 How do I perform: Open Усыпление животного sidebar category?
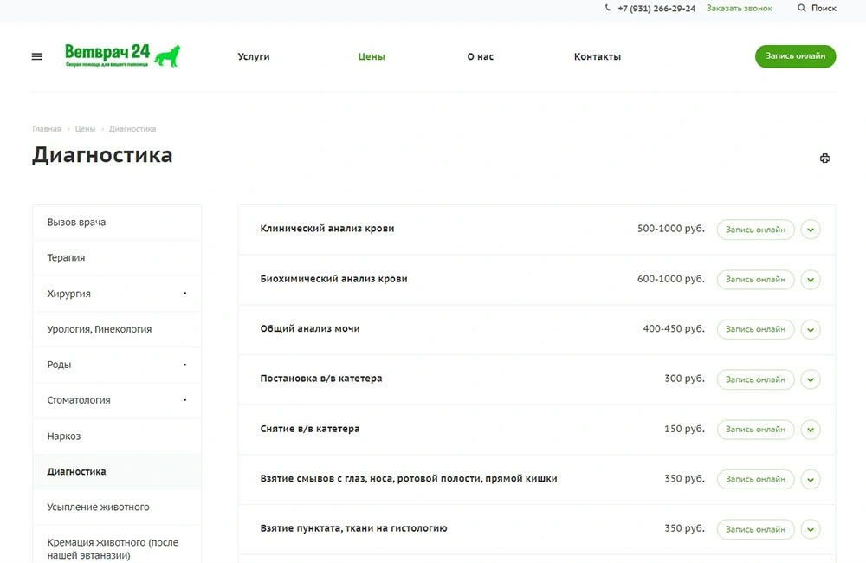click(98, 508)
